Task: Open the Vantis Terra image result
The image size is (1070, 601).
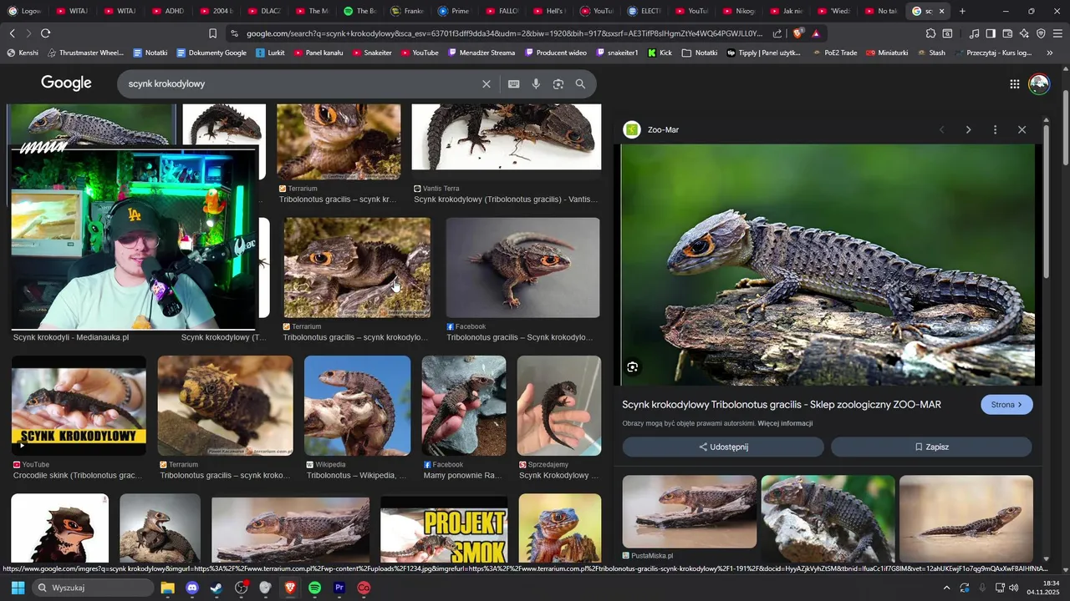Action: [507, 138]
